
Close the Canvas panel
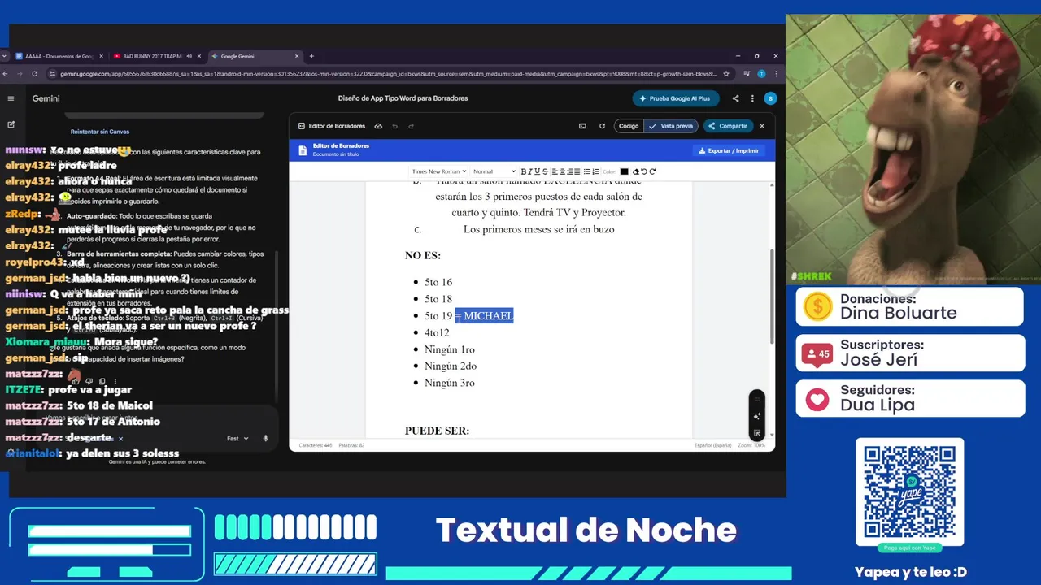pos(762,126)
